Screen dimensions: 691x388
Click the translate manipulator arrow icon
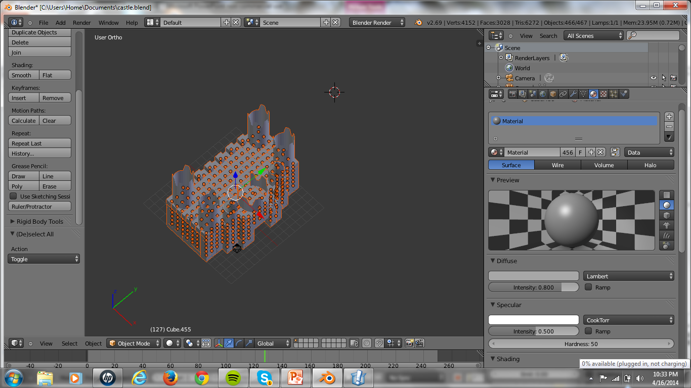(228, 343)
